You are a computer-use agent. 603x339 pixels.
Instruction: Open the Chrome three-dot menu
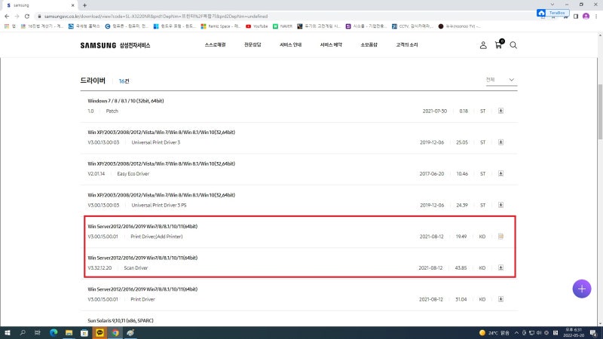596,17
